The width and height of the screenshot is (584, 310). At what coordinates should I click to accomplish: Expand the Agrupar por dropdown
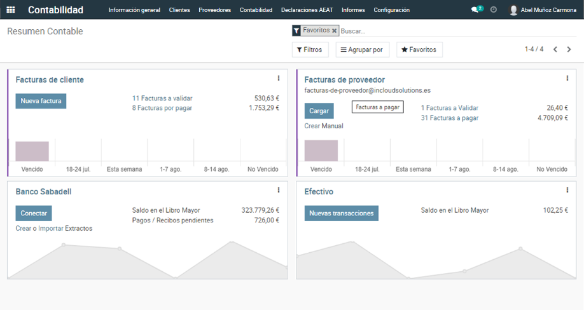point(362,50)
